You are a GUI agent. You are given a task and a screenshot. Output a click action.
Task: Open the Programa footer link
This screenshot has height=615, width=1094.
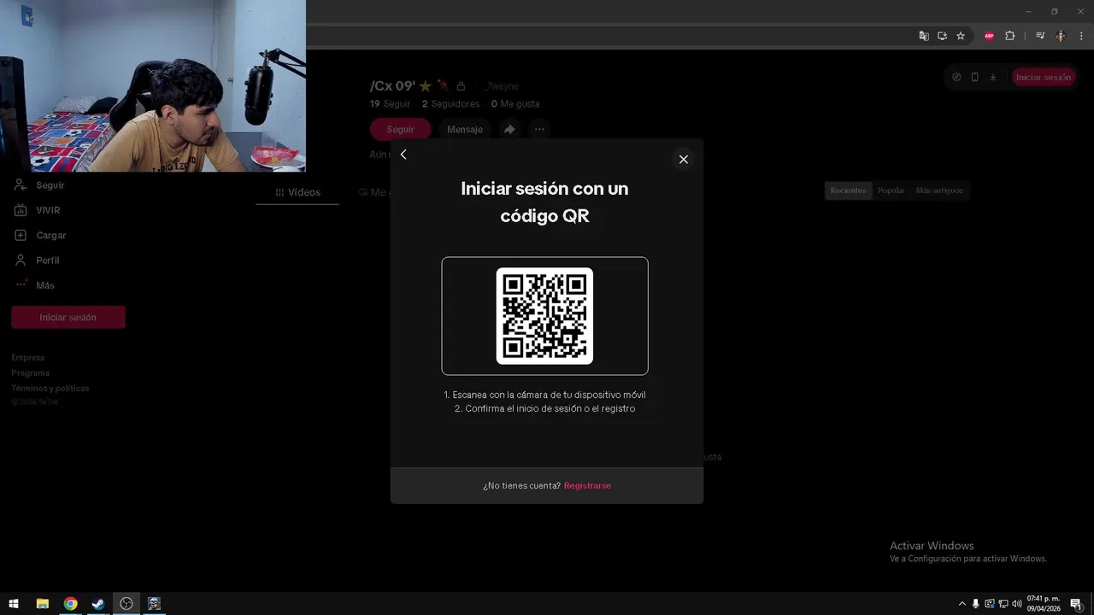(31, 373)
